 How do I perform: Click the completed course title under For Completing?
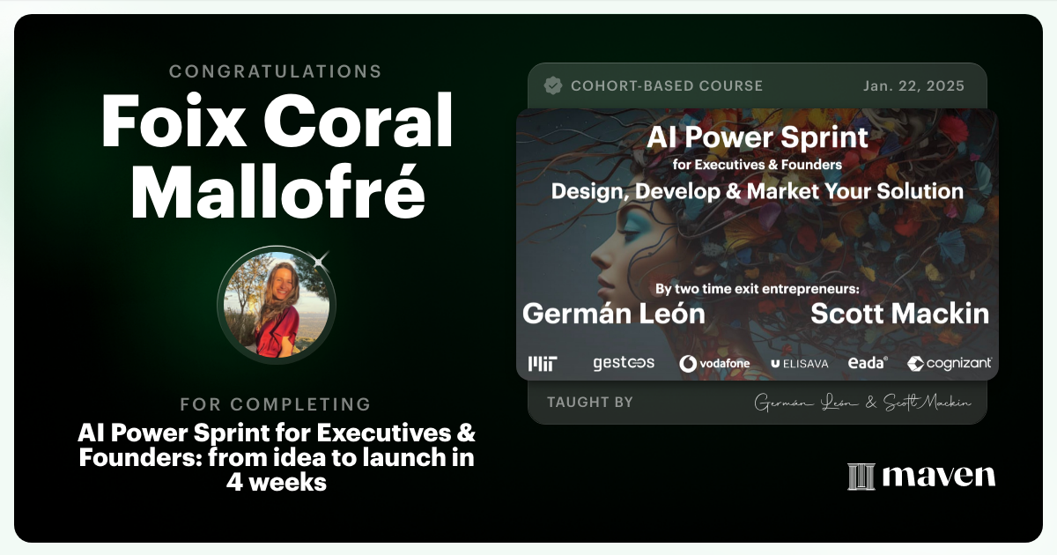[x=277, y=457]
